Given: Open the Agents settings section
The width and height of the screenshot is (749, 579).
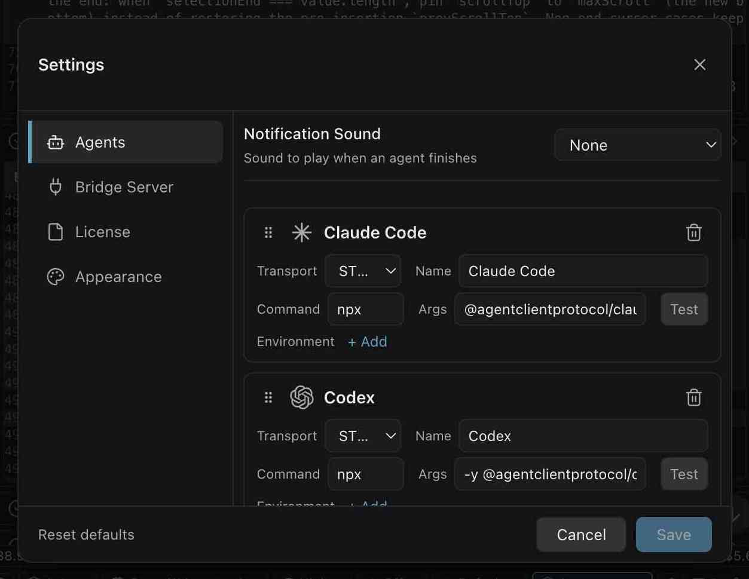Looking at the screenshot, I should click(x=126, y=142).
